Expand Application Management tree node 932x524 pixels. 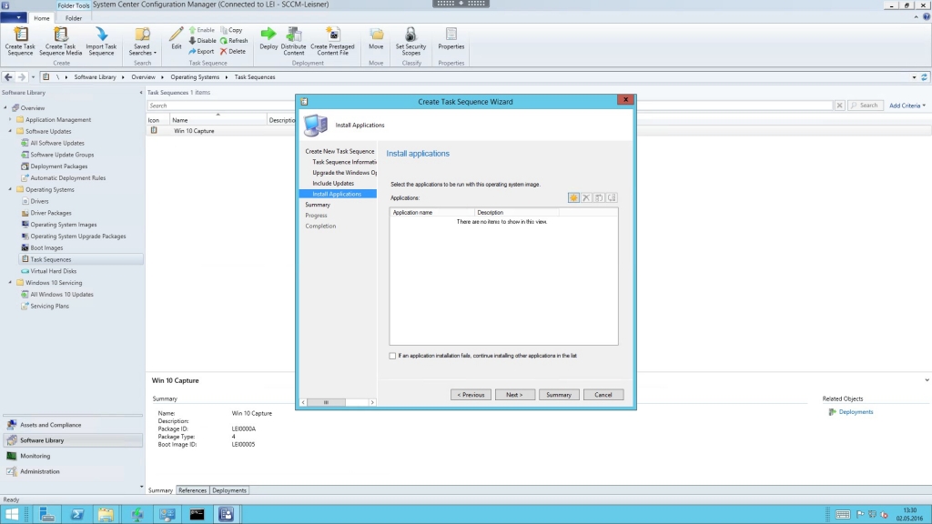[x=10, y=119]
